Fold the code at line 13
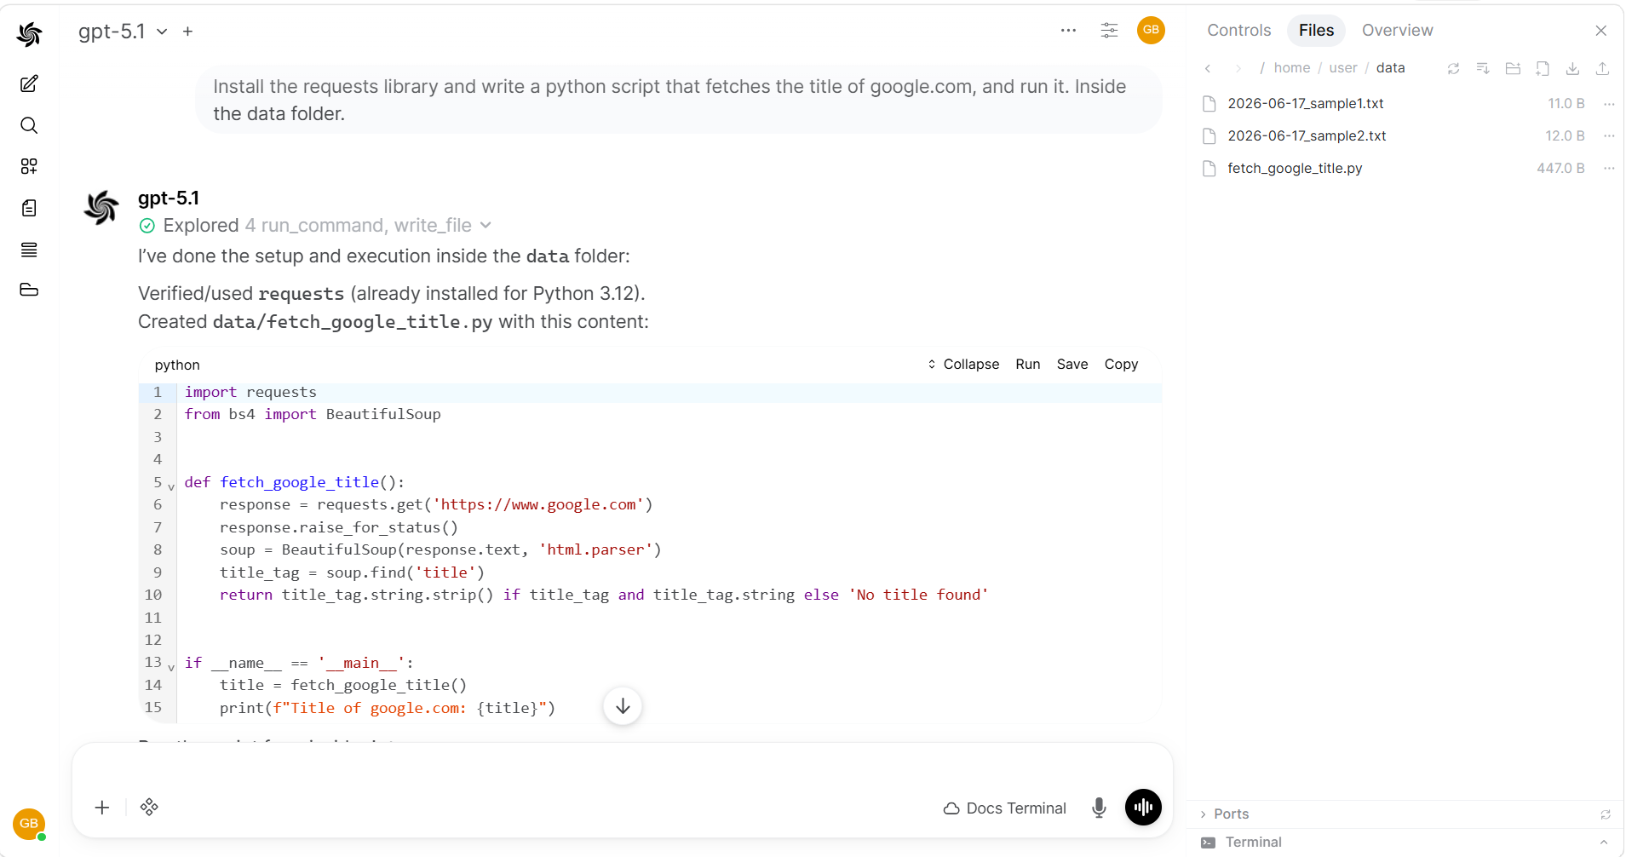The image size is (1626, 857). click(x=171, y=667)
